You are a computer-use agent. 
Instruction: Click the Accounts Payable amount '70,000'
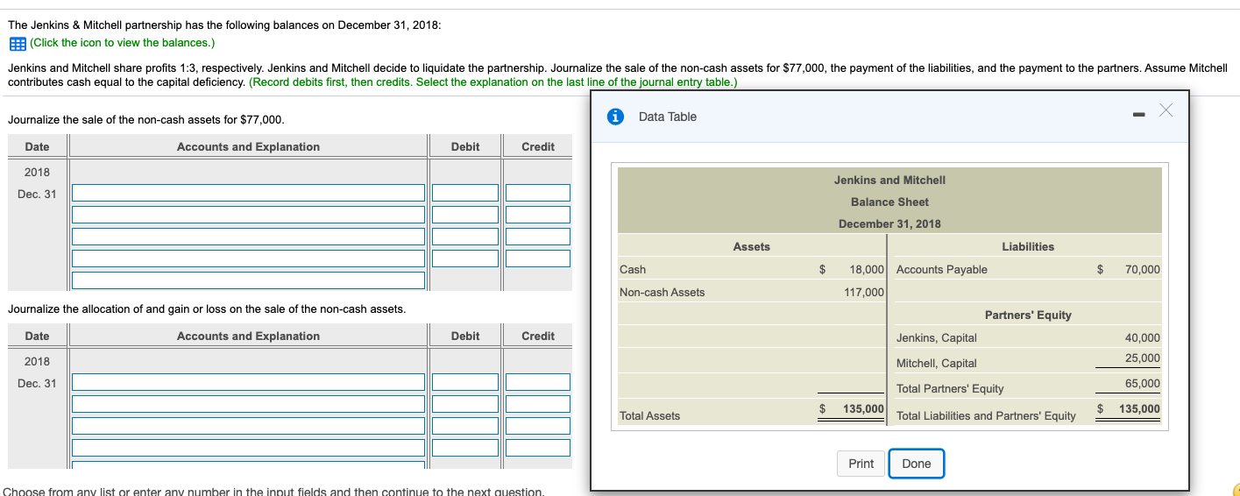tap(1143, 269)
